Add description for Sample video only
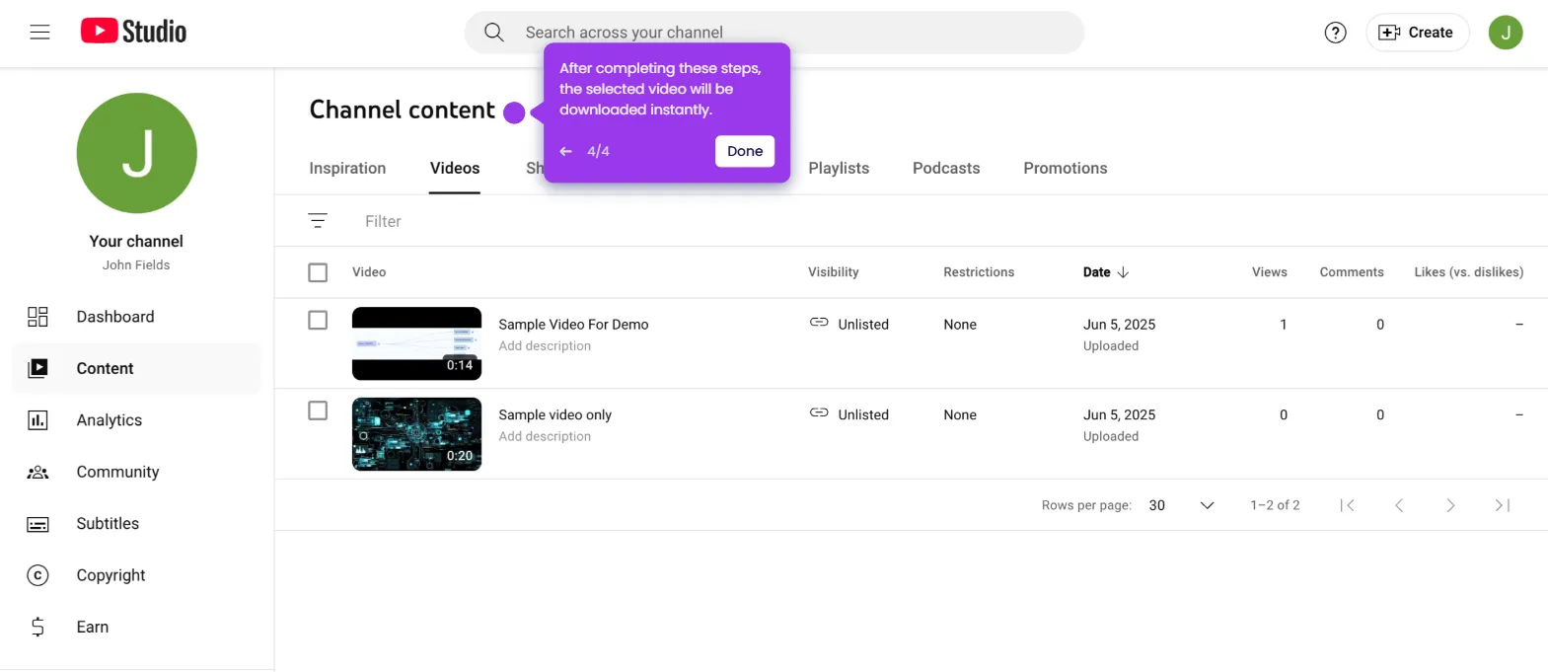1548x672 pixels. [545, 437]
